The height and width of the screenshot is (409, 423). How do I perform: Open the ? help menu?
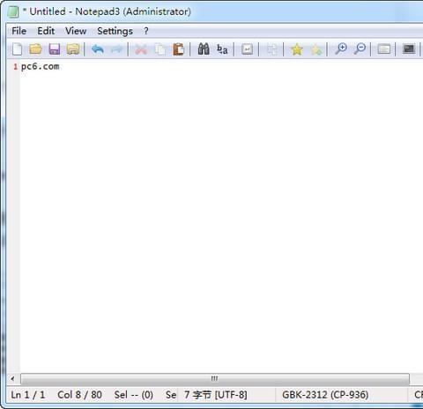coord(146,31)
